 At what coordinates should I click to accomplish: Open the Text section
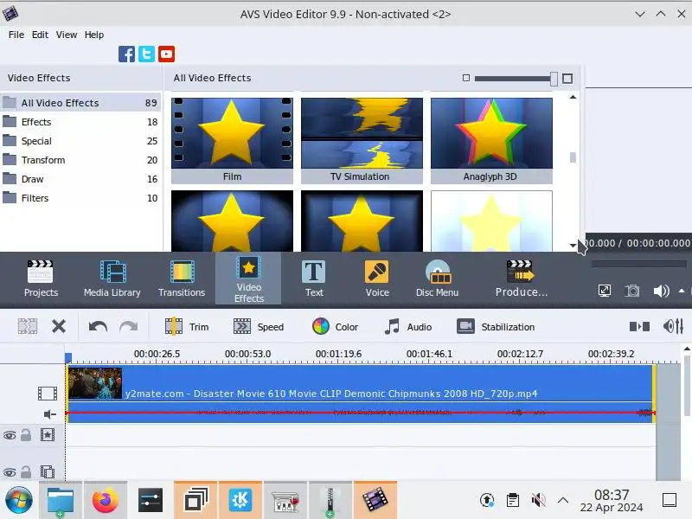pos(314,279)
